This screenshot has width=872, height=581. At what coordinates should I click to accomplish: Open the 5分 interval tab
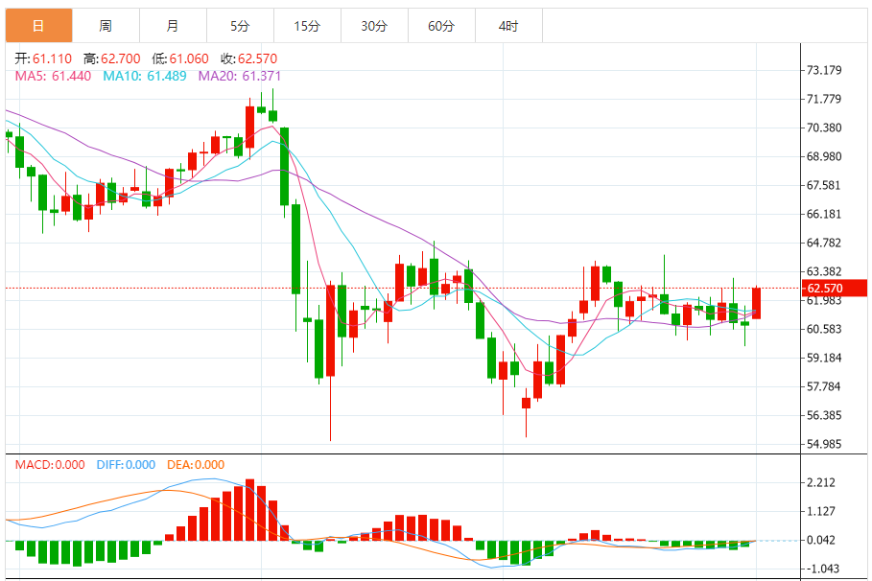[x=240, y=26]
